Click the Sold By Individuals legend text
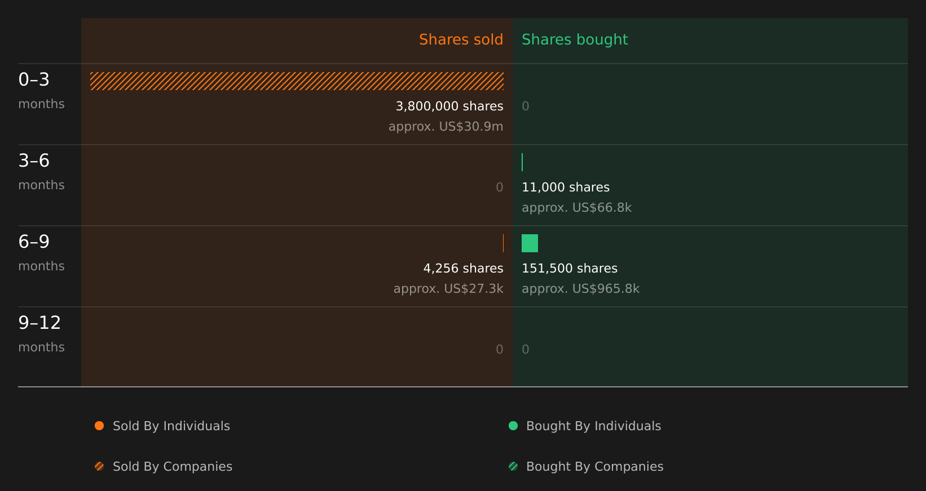 click(171, 426)
